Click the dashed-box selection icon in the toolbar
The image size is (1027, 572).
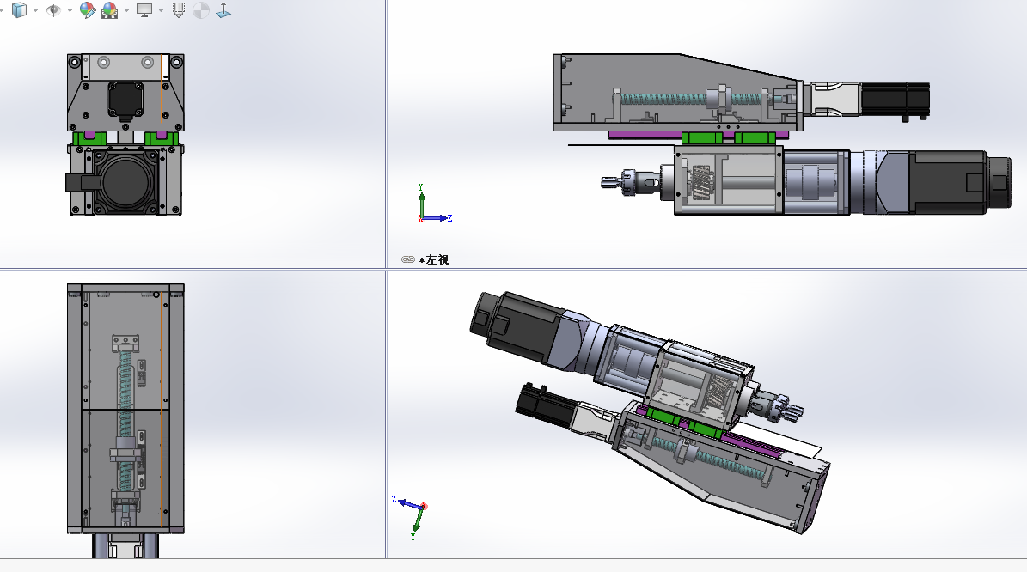click(178, 9)
